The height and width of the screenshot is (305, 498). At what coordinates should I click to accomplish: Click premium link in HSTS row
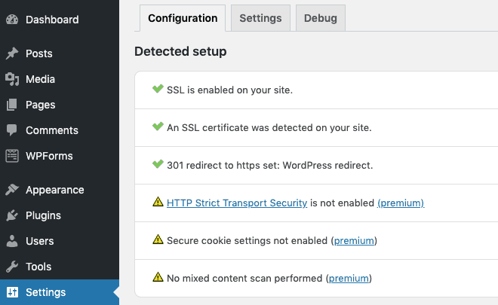(x=401, y=203)
